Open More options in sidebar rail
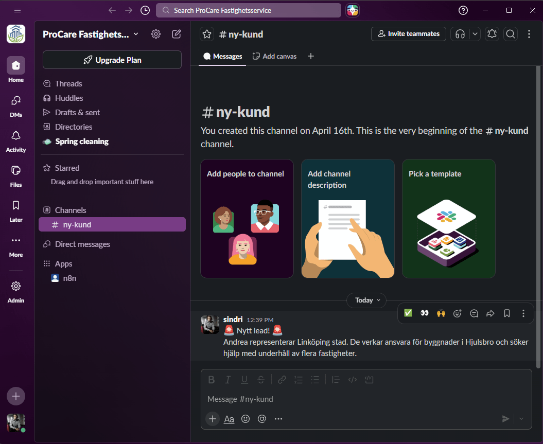The image size is (543, 444). pyautogui.click(x=16, y=246)
